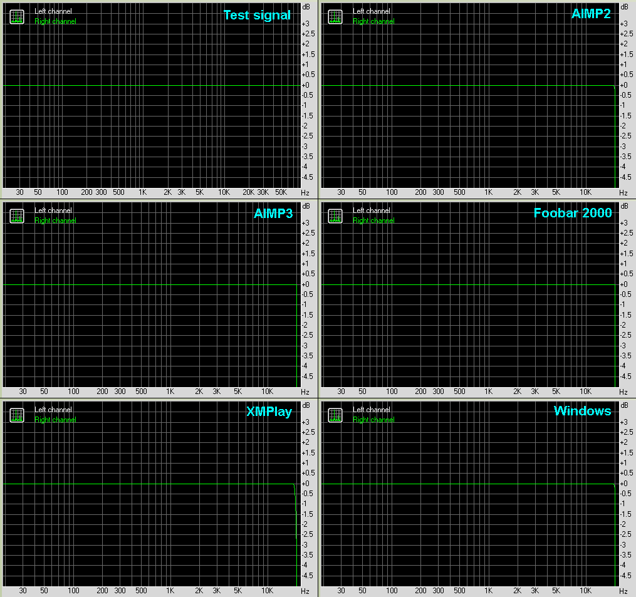The width and height of the screenshot is (636, 597).
Task: Click the -3 dB label in Foobar 2000 graph
Action: pyautogui.click(x=623, y=346)
